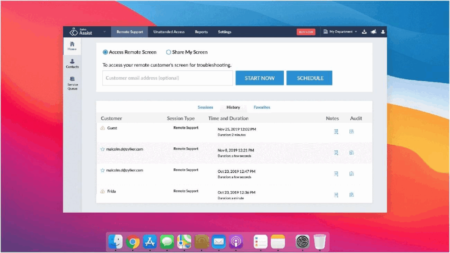Toggle favorite star for Oct 23 malcolm.d session

pos(102,170)
